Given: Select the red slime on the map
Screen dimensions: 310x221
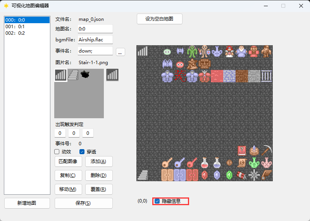Looking at the screenshot, I should click(x=180, y=64).
